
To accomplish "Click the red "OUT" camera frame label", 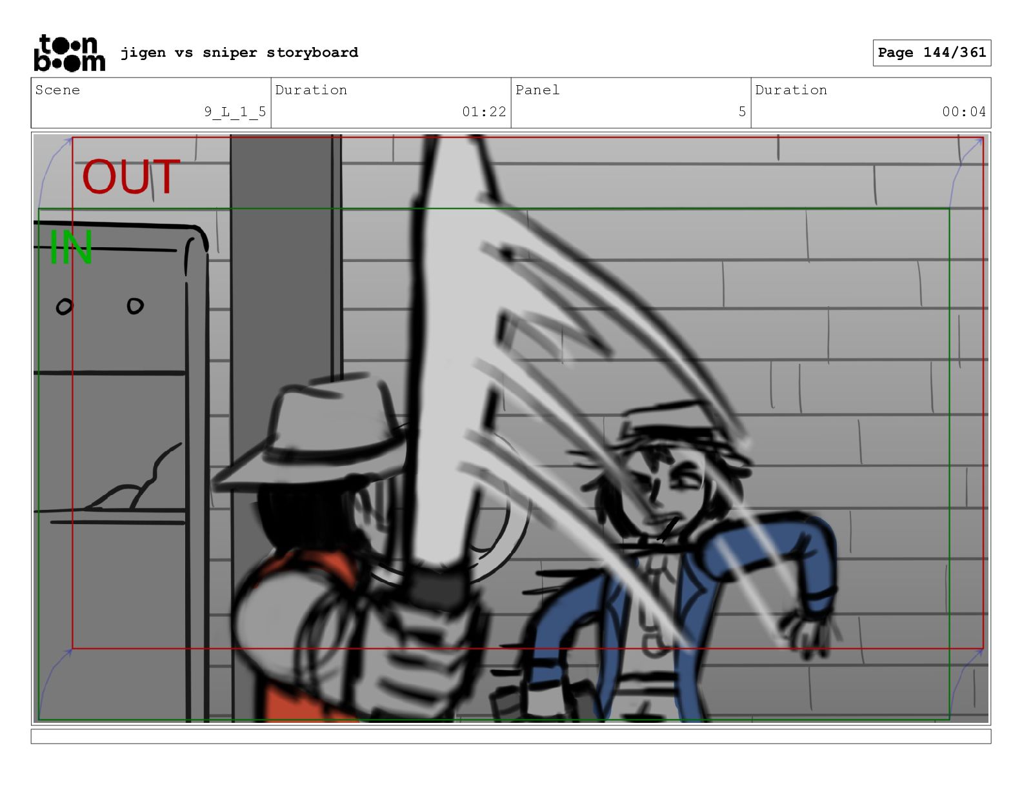I will click(130, 177).
